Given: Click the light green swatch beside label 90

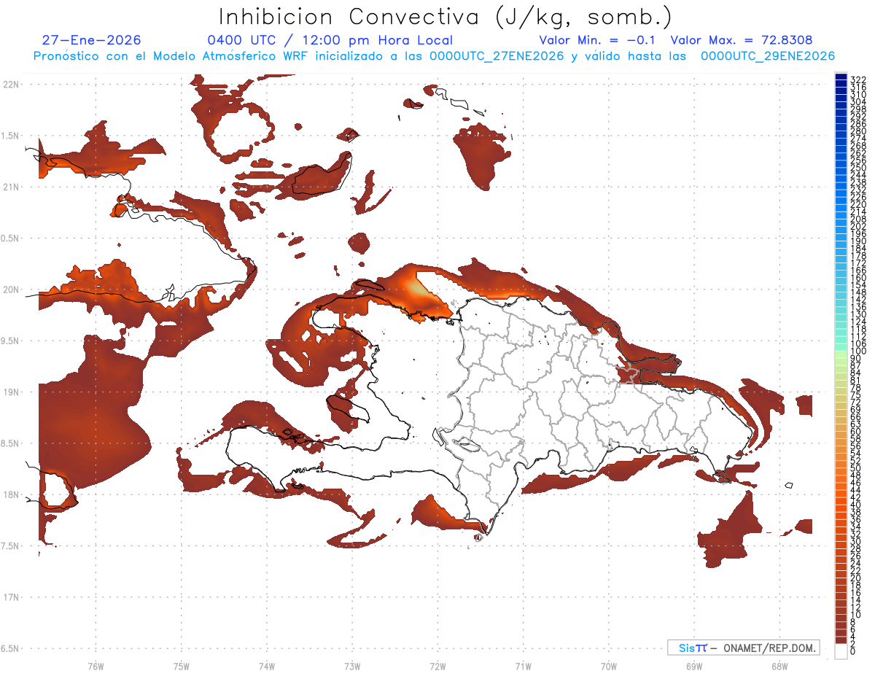Looking at the screenshot, I should [841, 356].
